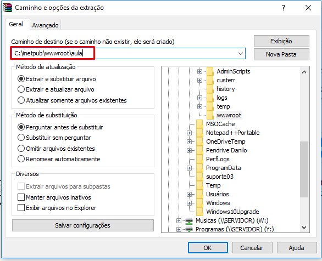The height and width of the screenshot is (261, 322).
Task: Open the question mark help icon
Action: click(x=284, y=8)
